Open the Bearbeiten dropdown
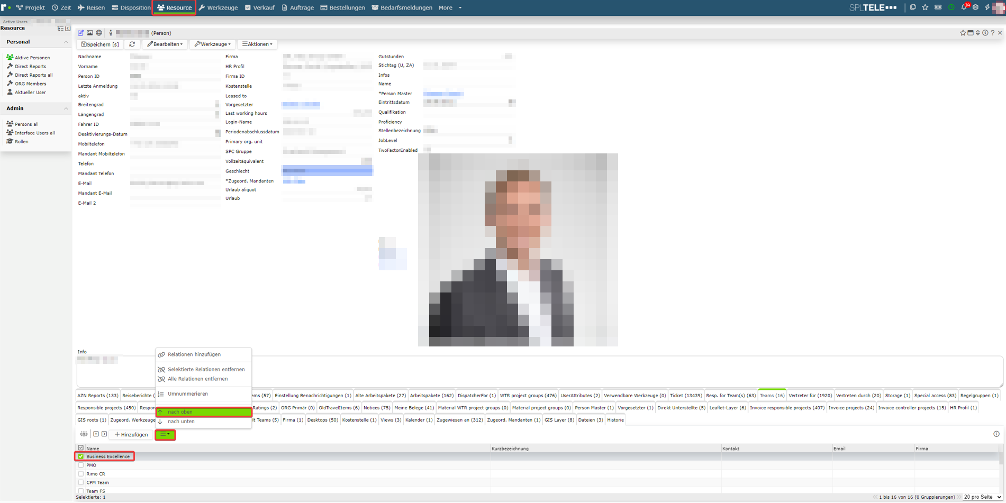1006x503 pixels. pyautogui.click(x=165, y=44)
